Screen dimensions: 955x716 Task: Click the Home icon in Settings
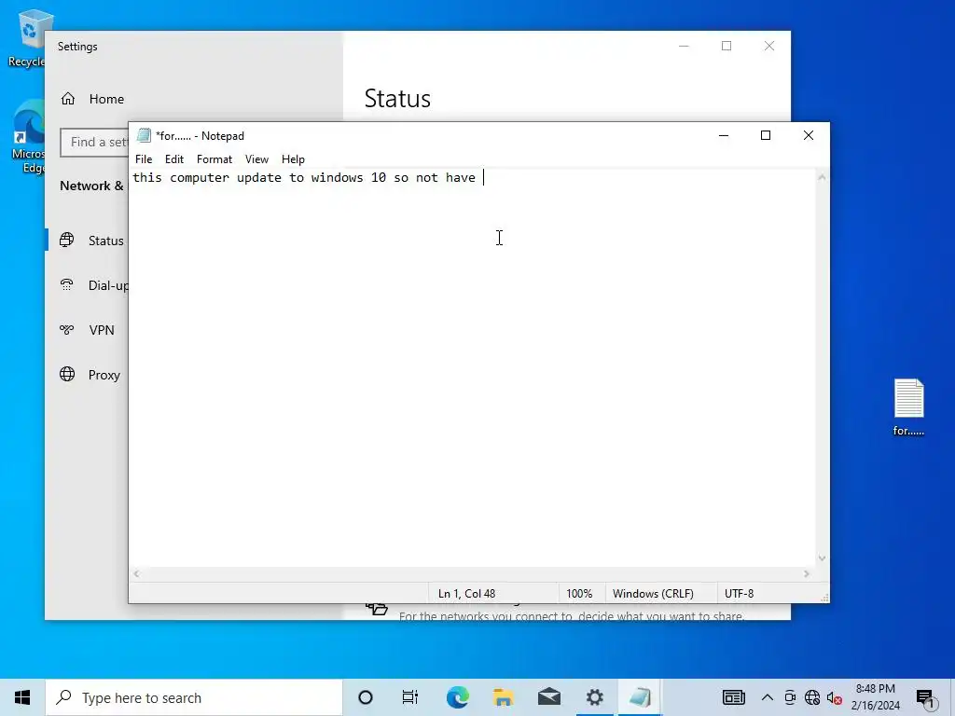pyautogui.click(x=67, y=99)
